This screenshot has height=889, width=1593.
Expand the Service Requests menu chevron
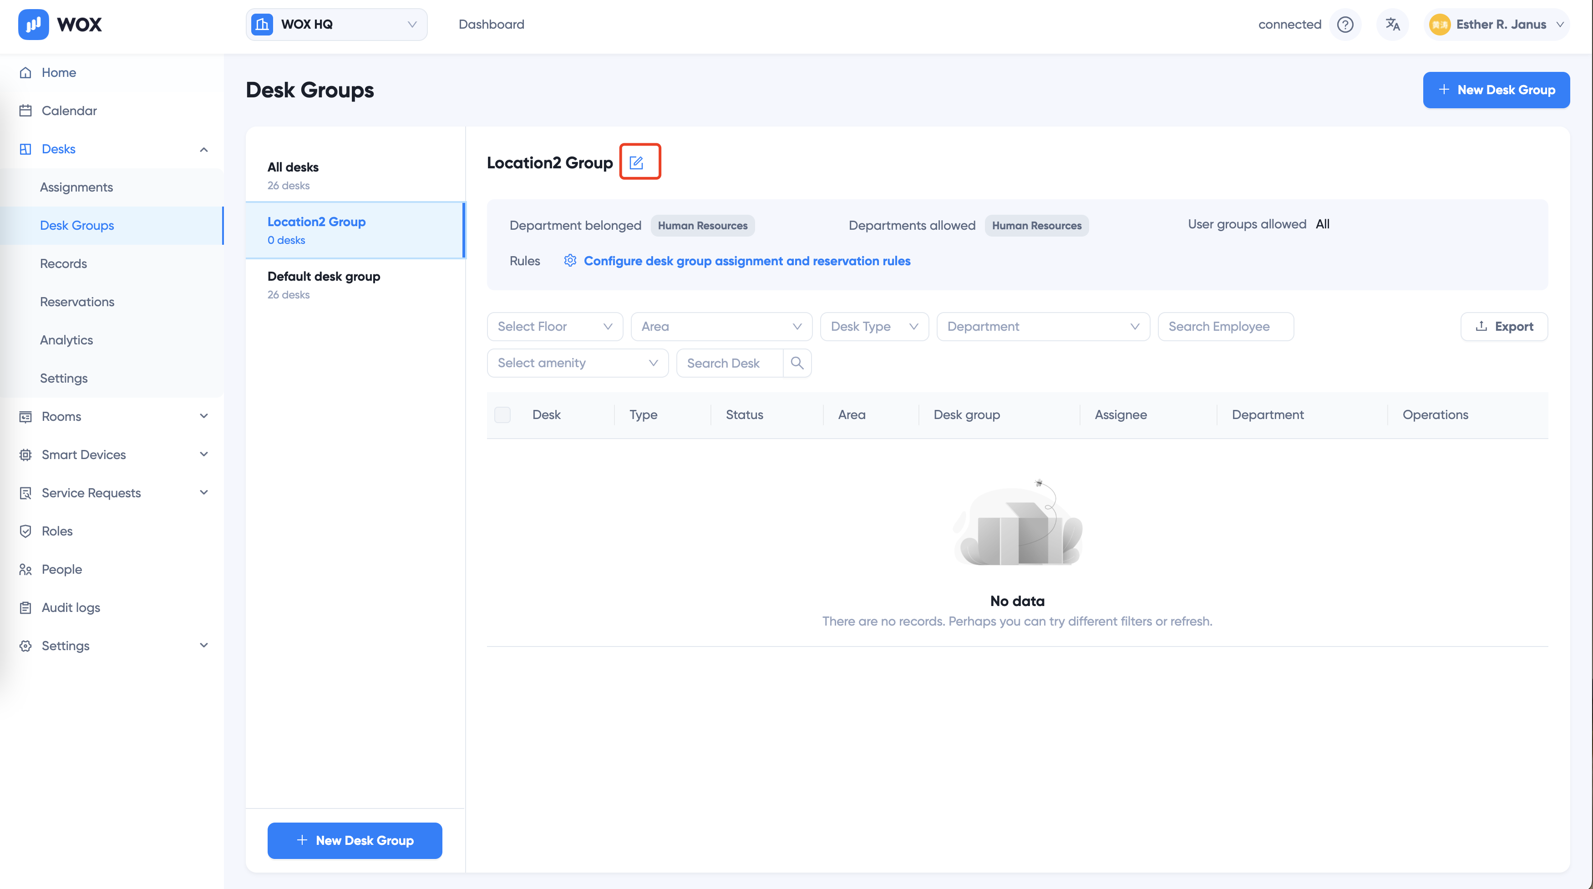point(204,493)
